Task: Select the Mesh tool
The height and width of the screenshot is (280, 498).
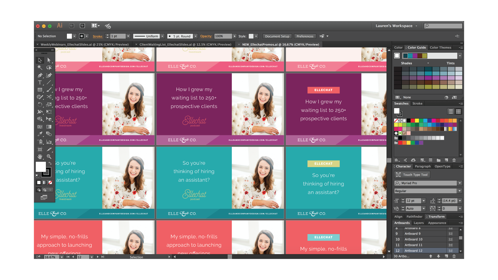Action: click(40, 127)
